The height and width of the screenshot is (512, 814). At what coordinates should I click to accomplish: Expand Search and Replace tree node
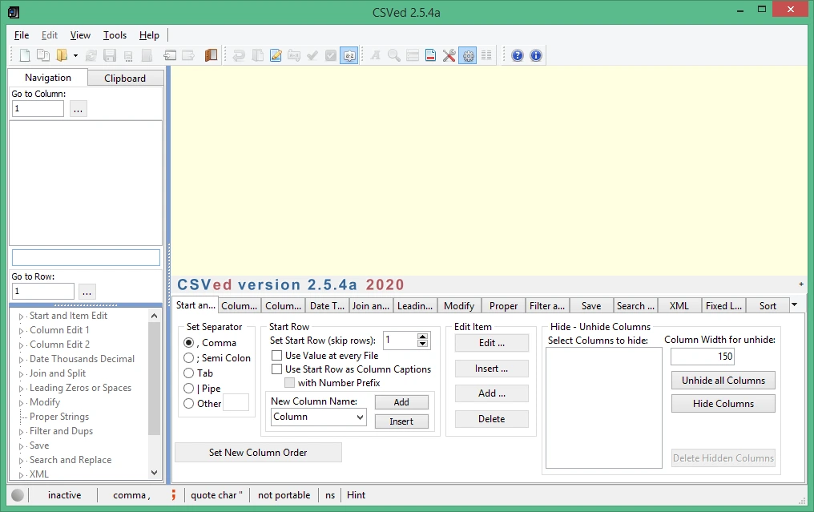point(22,461)
